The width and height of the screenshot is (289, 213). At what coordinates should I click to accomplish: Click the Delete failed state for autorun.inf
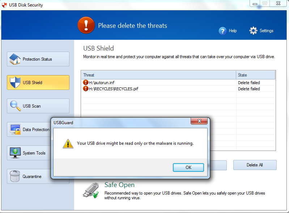tap(249, 83)
